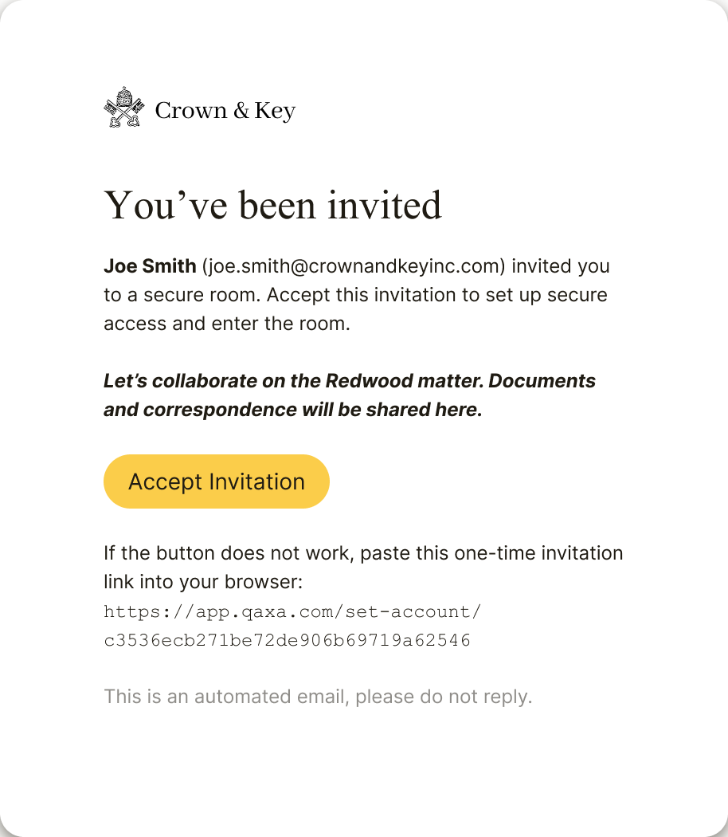
Task: Click "to a secure room" sentence start
Action: (x=182, y=295)
